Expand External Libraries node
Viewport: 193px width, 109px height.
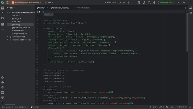(x=8, y=37)
